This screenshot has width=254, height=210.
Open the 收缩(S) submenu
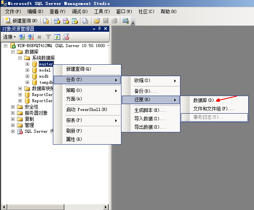[151, 80]
